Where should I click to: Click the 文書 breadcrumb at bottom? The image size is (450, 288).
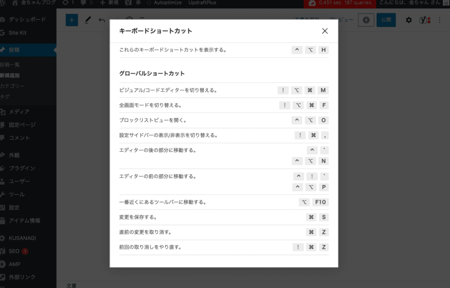72,285
